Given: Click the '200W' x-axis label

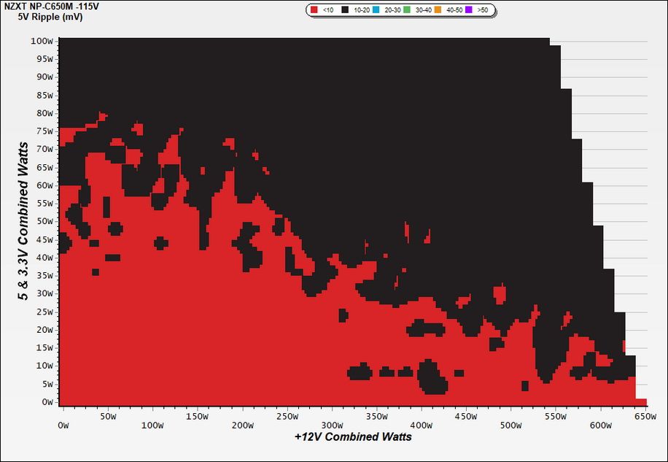Looking at the screenshot, I should [242, 426].
